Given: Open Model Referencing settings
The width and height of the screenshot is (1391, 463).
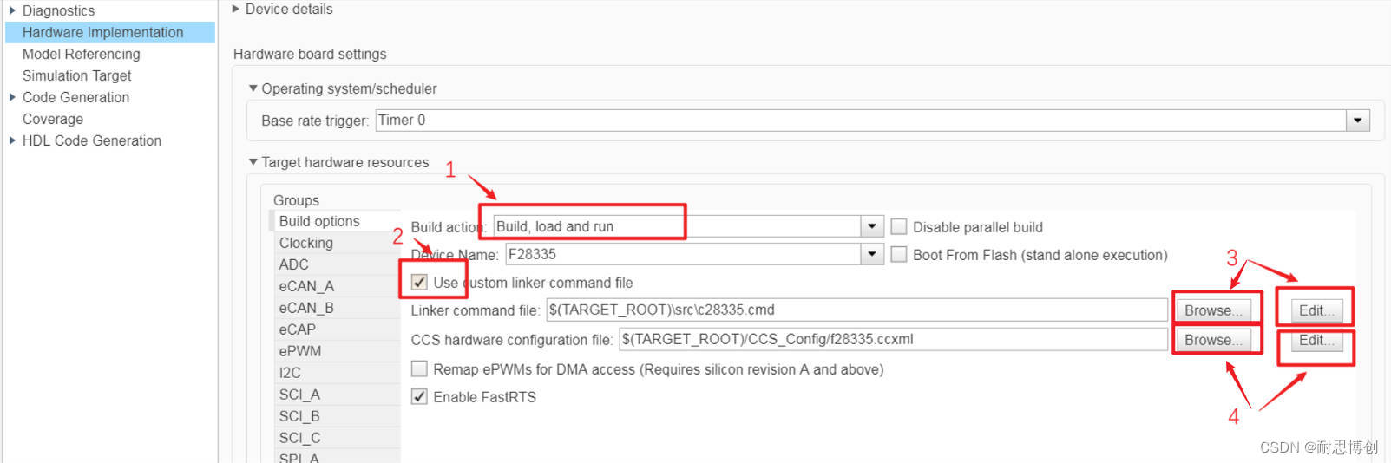Looking at the screenshot, I should [x=81, y=54].
